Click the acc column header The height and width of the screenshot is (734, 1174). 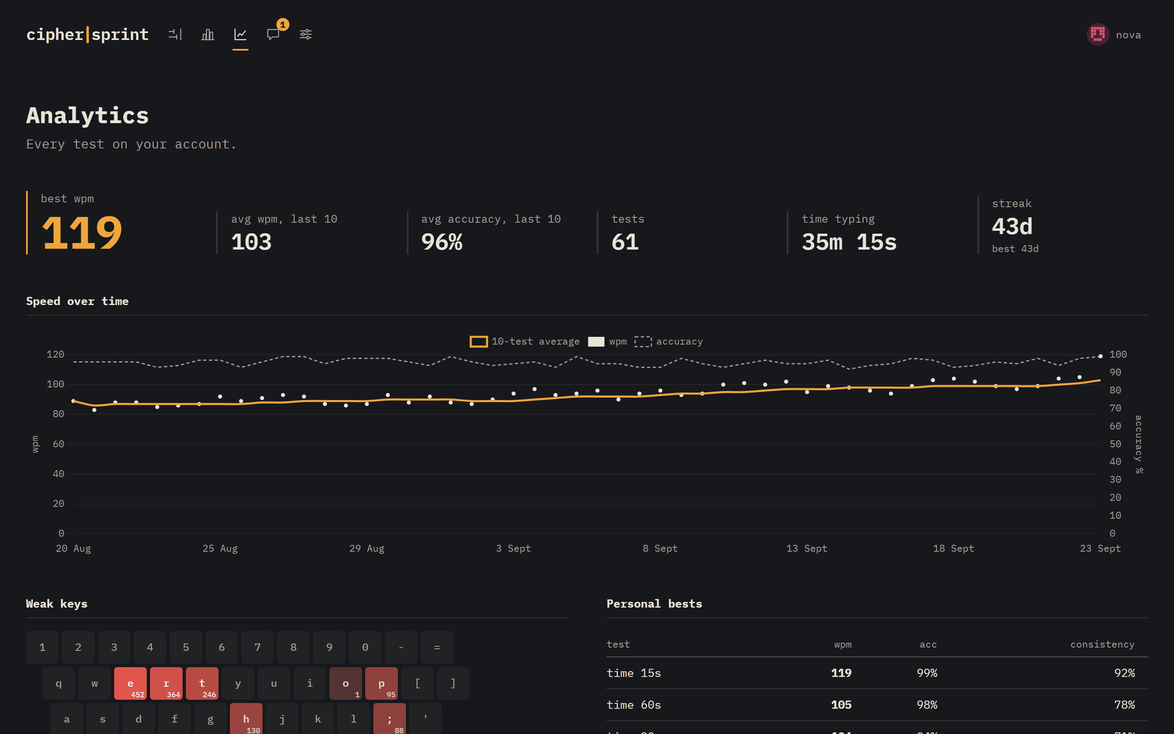[928, 645]
